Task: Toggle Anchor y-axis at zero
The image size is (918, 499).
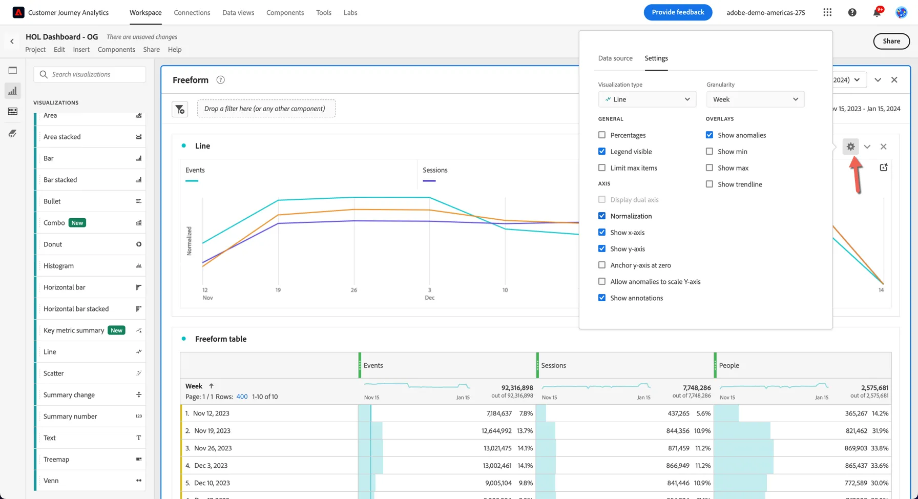Action: pos(602,265)
